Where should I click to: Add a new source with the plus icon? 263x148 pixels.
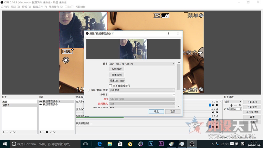(41, 132)
